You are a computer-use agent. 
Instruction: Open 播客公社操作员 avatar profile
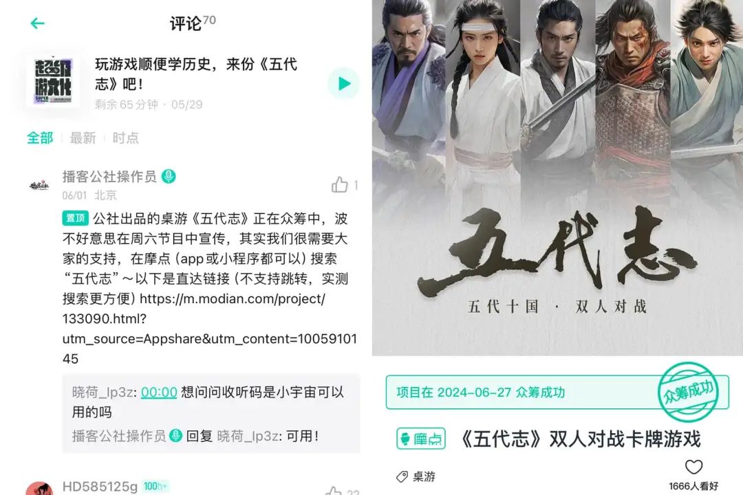pyautogui.click(x=39, y=185)
